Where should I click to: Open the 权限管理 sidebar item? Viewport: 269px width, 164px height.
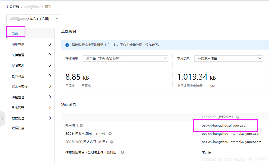coord(18,65)
